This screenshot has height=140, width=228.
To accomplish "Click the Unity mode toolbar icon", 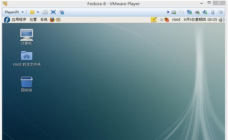I will (62, 12).
